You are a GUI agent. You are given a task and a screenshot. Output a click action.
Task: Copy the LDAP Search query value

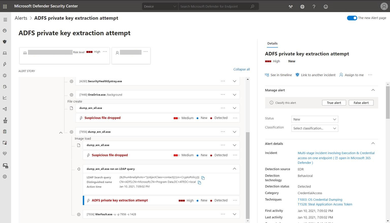click(x=203, y=178)
